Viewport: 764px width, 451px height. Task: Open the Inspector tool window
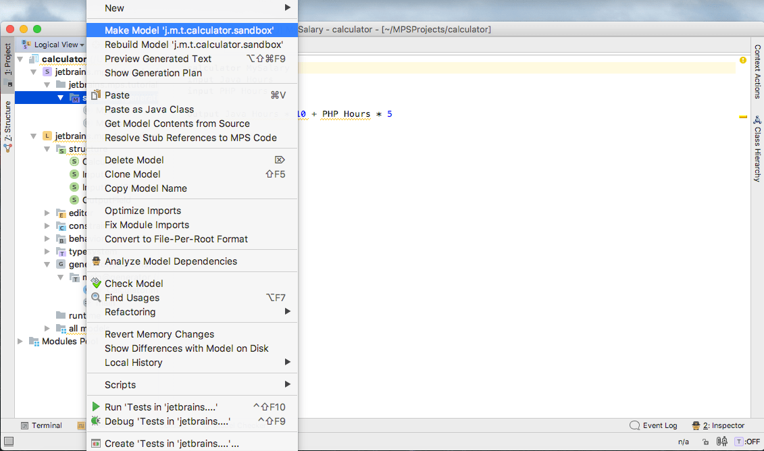pyautogui.click(x=718, y=425)
